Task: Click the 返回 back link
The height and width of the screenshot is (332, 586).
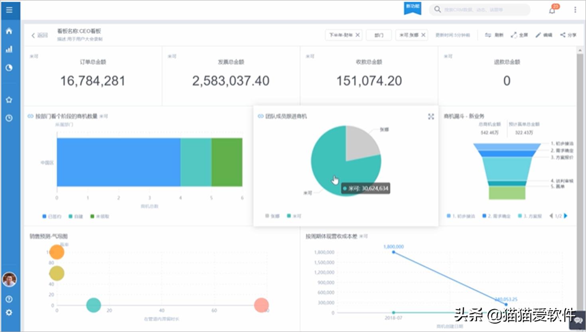Action: point(40,35)
